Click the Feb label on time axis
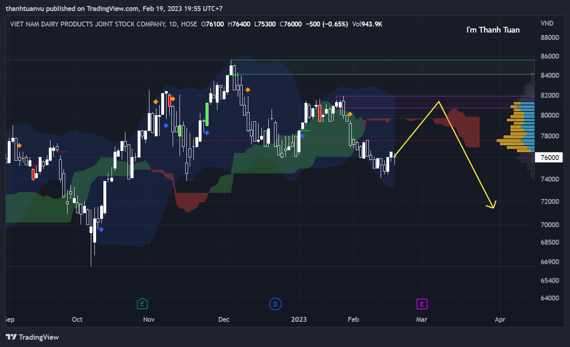The height and width of the screenshot is (347, 570). 353,319
